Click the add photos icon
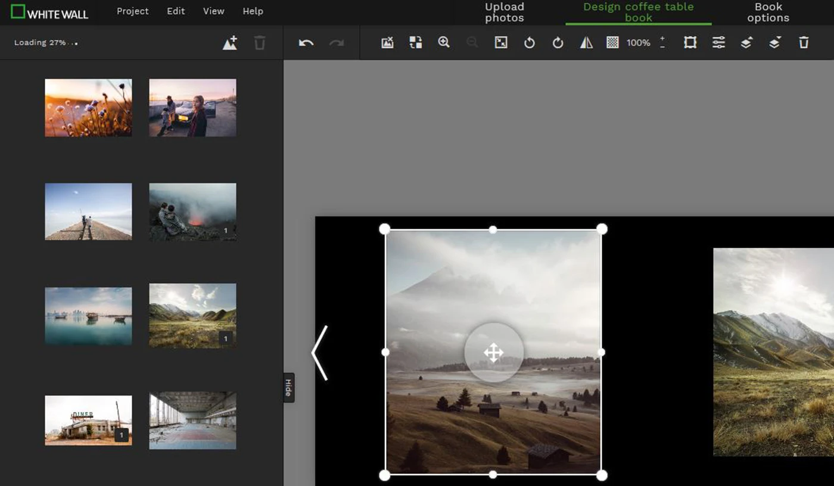Screen dimensions: 834x486 (230, 43)
